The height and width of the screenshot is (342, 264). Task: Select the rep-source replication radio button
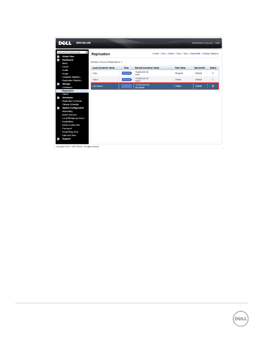[213, 86]
